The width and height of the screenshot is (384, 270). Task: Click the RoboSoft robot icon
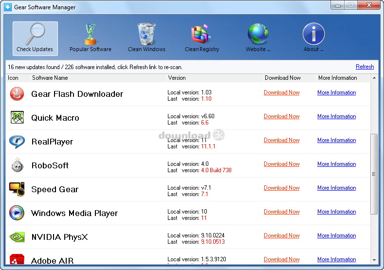click(18, 165)
